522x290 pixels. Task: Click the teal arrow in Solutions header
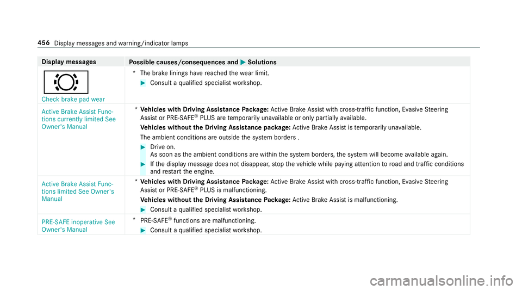pyautogui.click(x=243, y=62)
